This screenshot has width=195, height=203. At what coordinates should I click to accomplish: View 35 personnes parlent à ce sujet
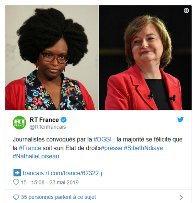tap(58, 197)
